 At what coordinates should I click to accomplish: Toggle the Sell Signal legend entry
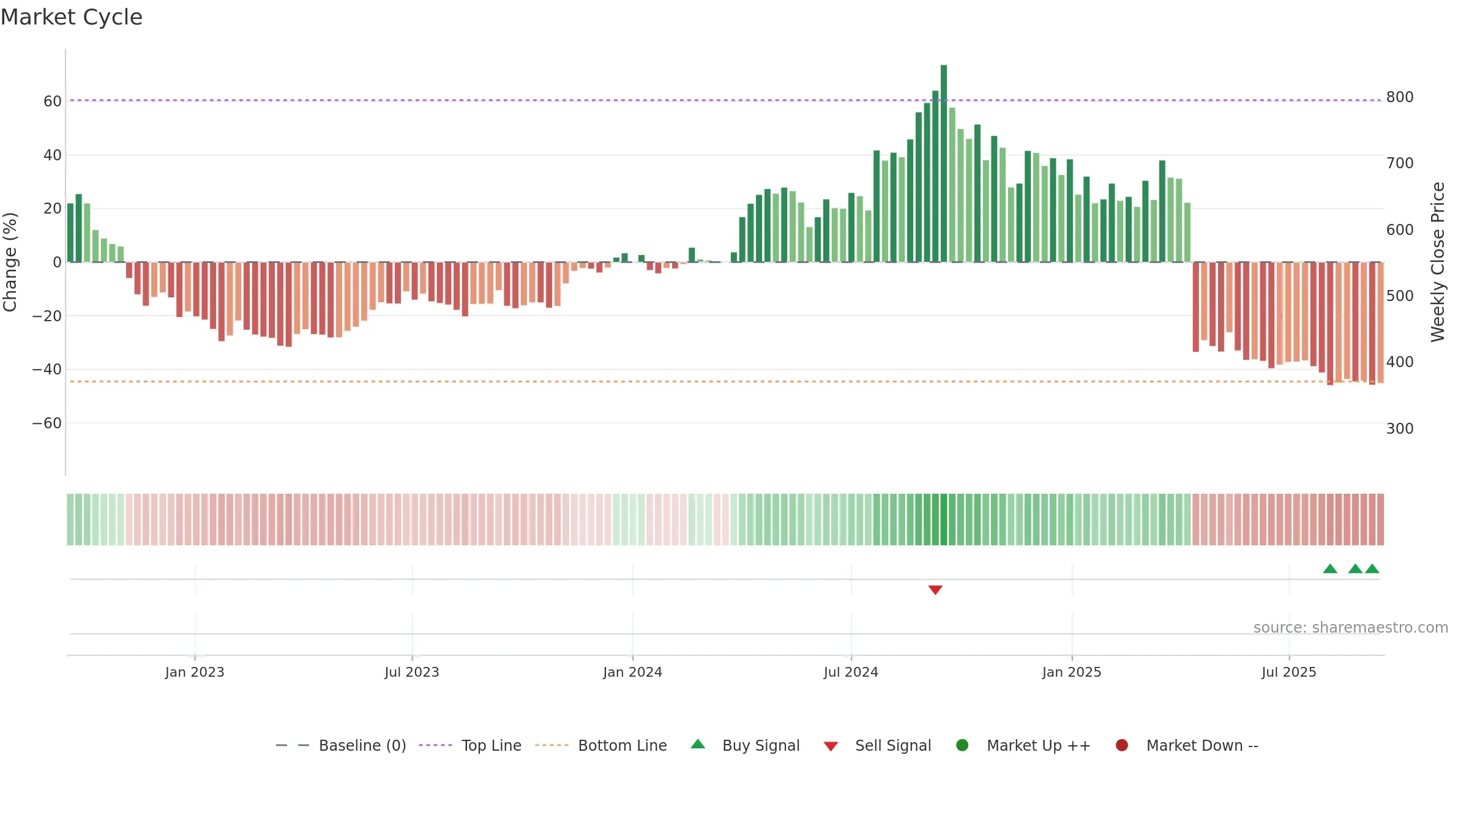877,745
